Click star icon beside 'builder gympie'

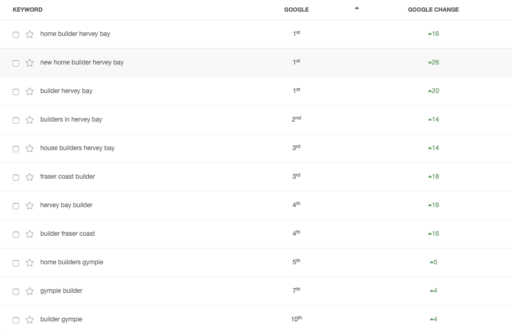click(x=30, y=320)
